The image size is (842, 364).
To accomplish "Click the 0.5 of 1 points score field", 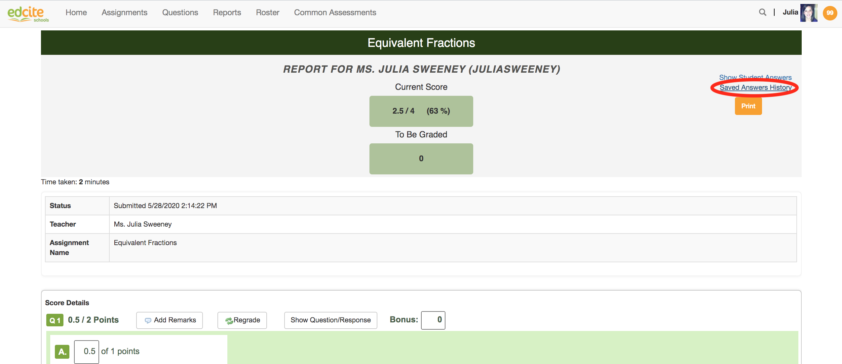I will point(87,351).
